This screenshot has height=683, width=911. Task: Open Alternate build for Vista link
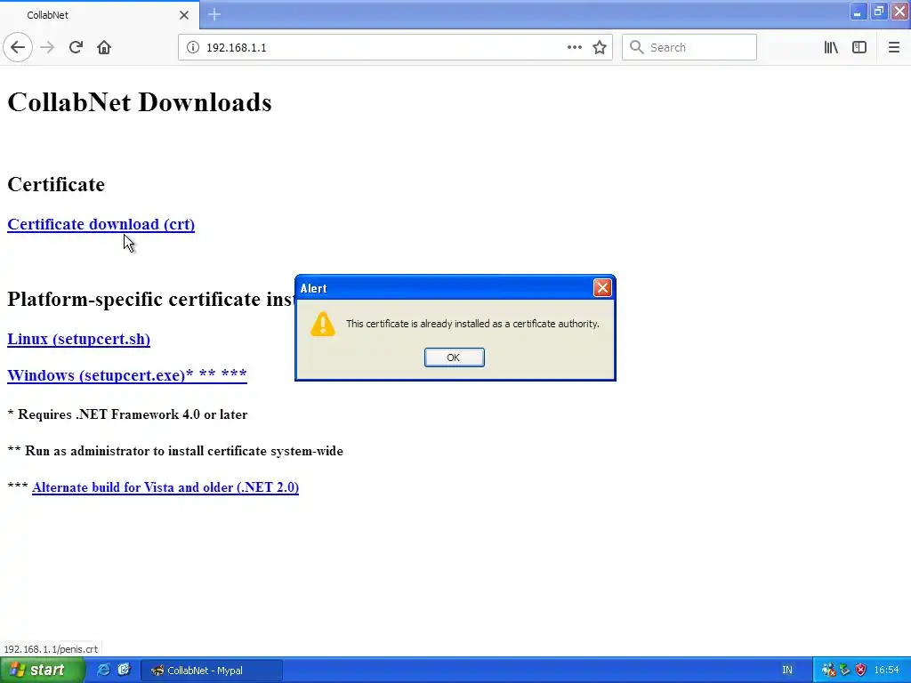(x=165, y=487)
